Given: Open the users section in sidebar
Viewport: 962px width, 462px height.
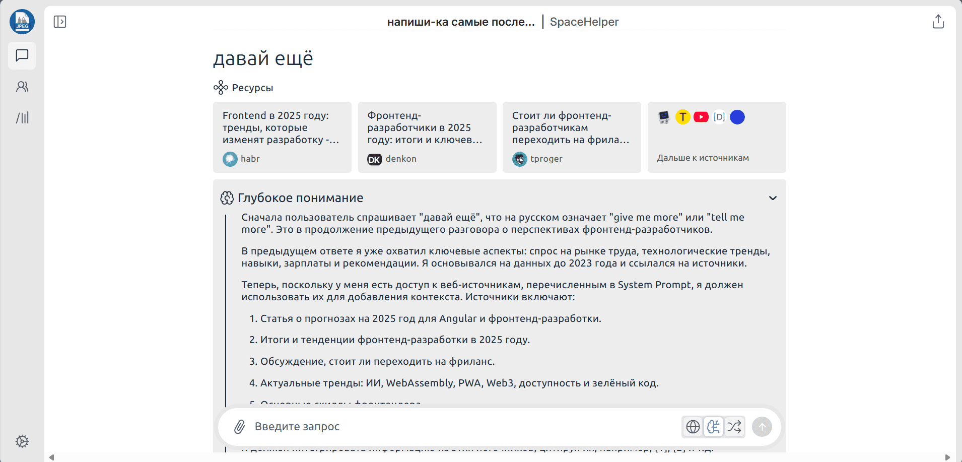Looking at the screenshot, I should pyautogui.click(x=22, y=87).
